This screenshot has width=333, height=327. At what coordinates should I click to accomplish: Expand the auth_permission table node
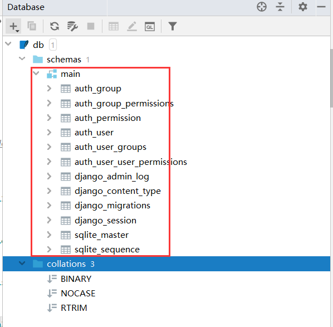coord(49,118)
